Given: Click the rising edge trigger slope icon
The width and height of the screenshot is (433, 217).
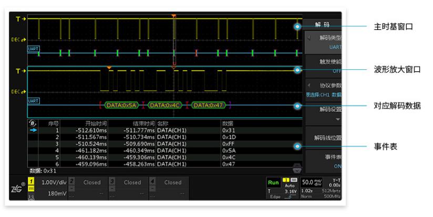Looking at the screenshot, I should [290, 197].
